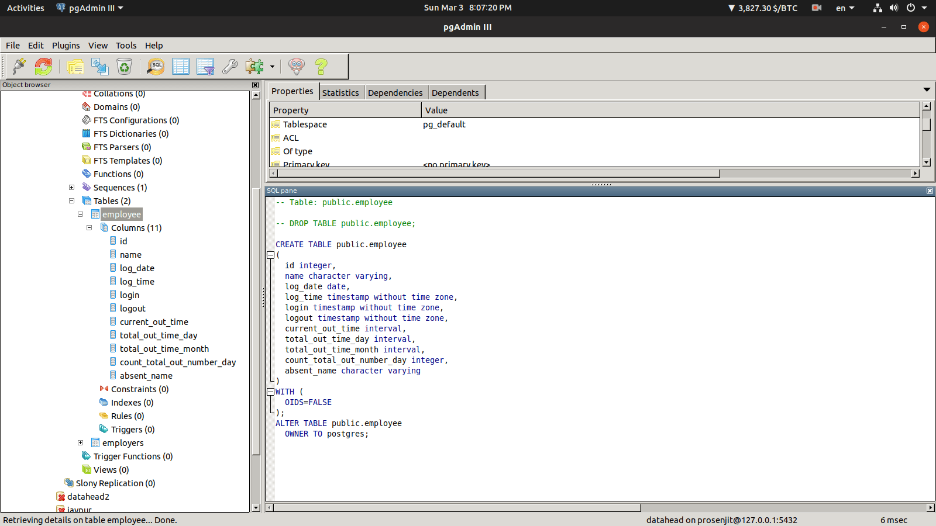
Task: Collapse the WITH clause code fold
Action: click(270, 392)
